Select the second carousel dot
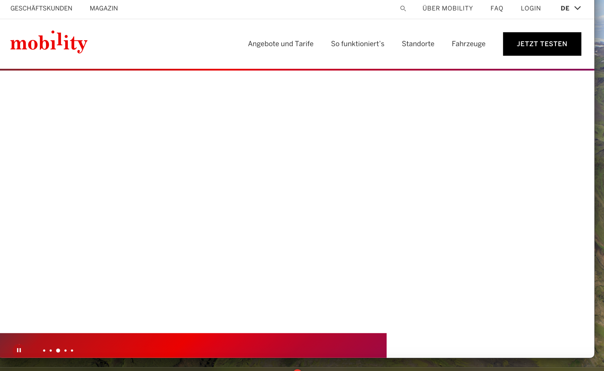 pyautogui.click(x=50, y=350)
